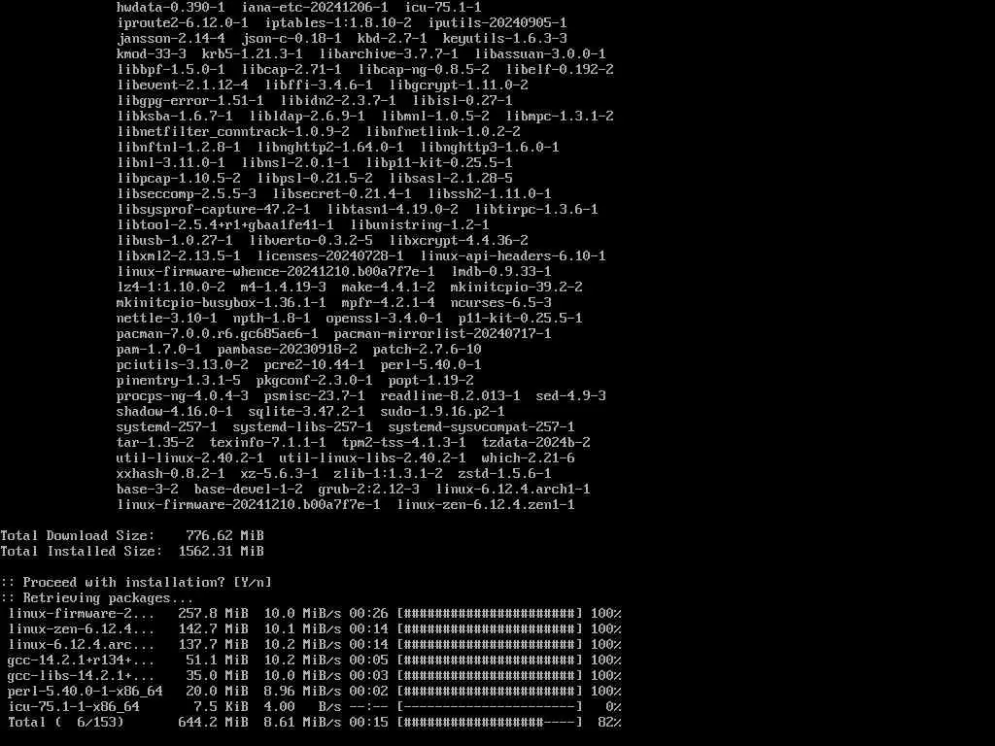Image resolution: width=995 pixels, height=746 pixels.
Task: Click the linux-zen-6.12.4 progress bar
Action: click(x=490, y=628)
